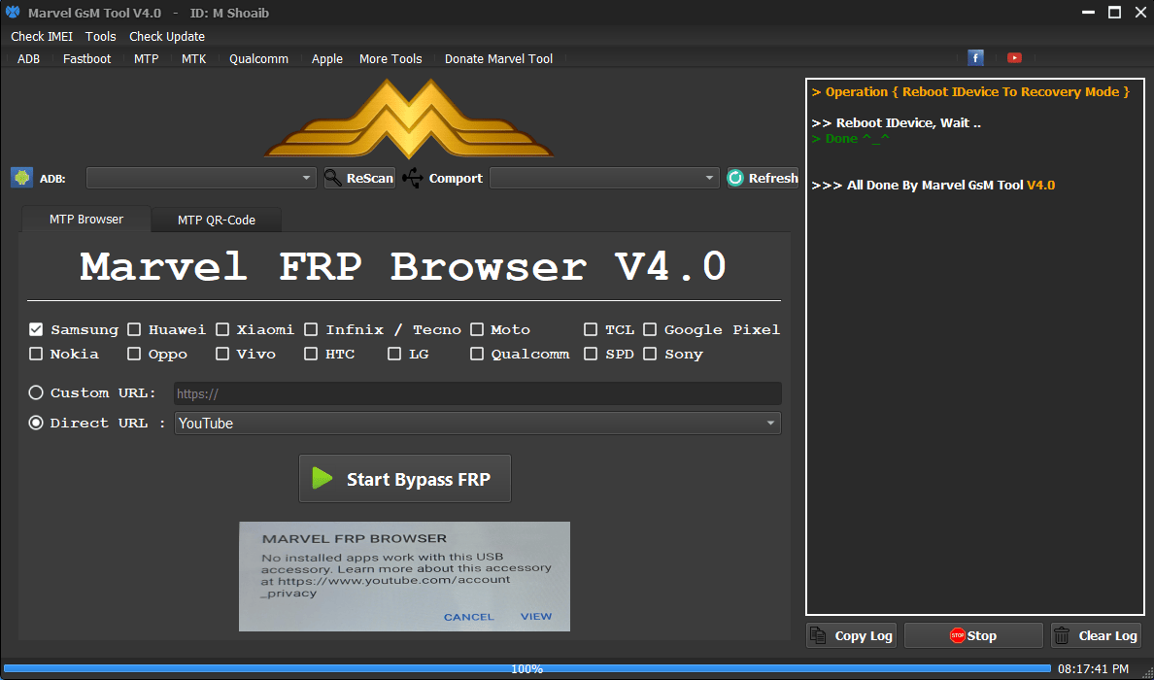The width and height of the screenshot is (1154, 680).
Task: Expand the ADB device dropdown
Action: tap(307, 178)
